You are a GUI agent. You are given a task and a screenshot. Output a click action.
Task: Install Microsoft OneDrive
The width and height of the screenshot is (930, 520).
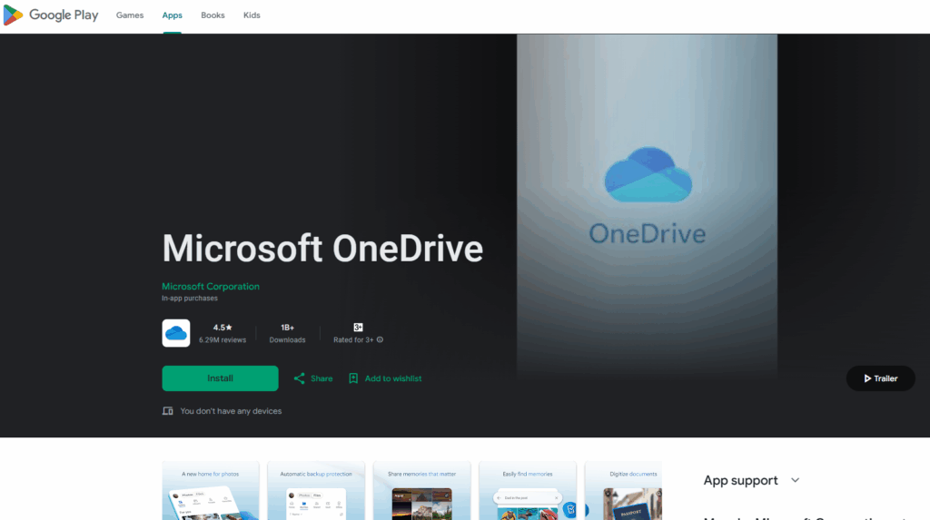[220, 378]
